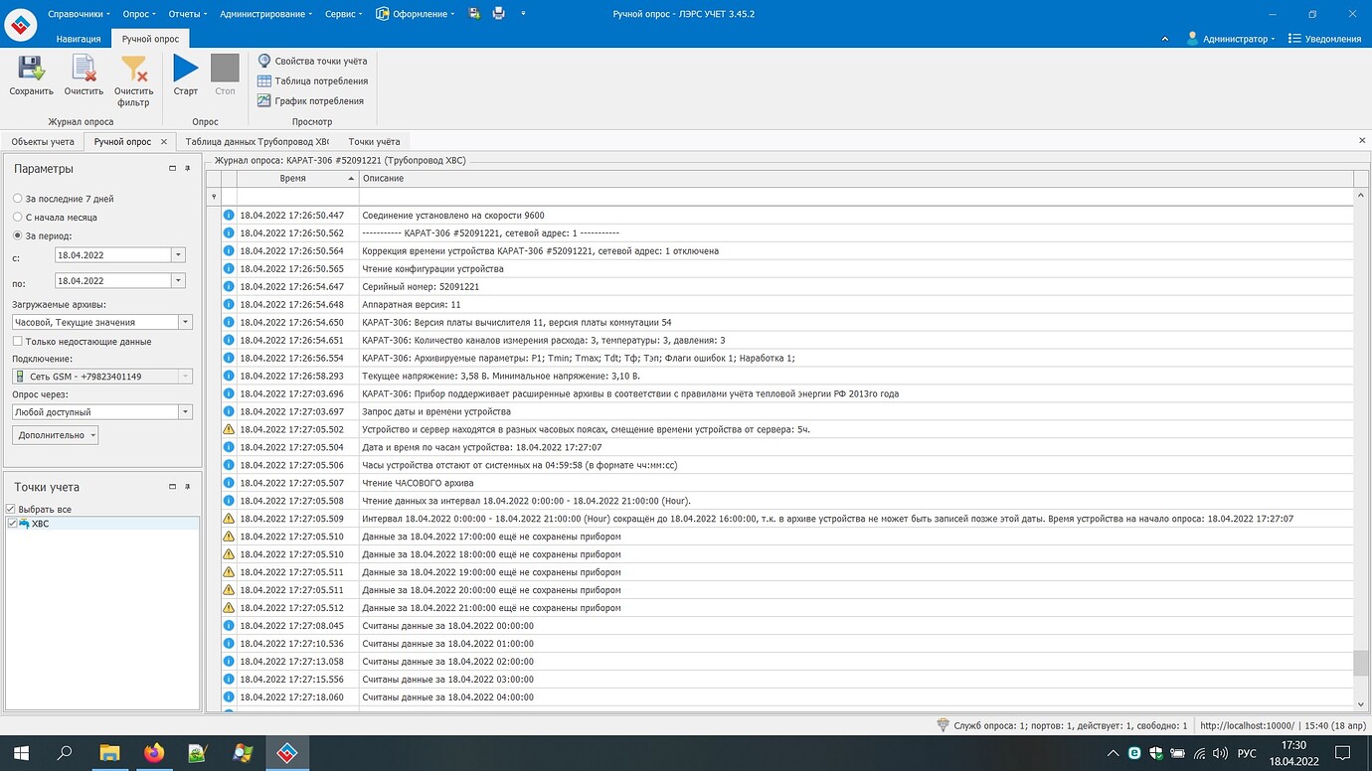The width and height of the screenshot is (1372, 771).
Task: Click the ЛЭРС УЧЕТ application logo button
Action: pos(20,23)
